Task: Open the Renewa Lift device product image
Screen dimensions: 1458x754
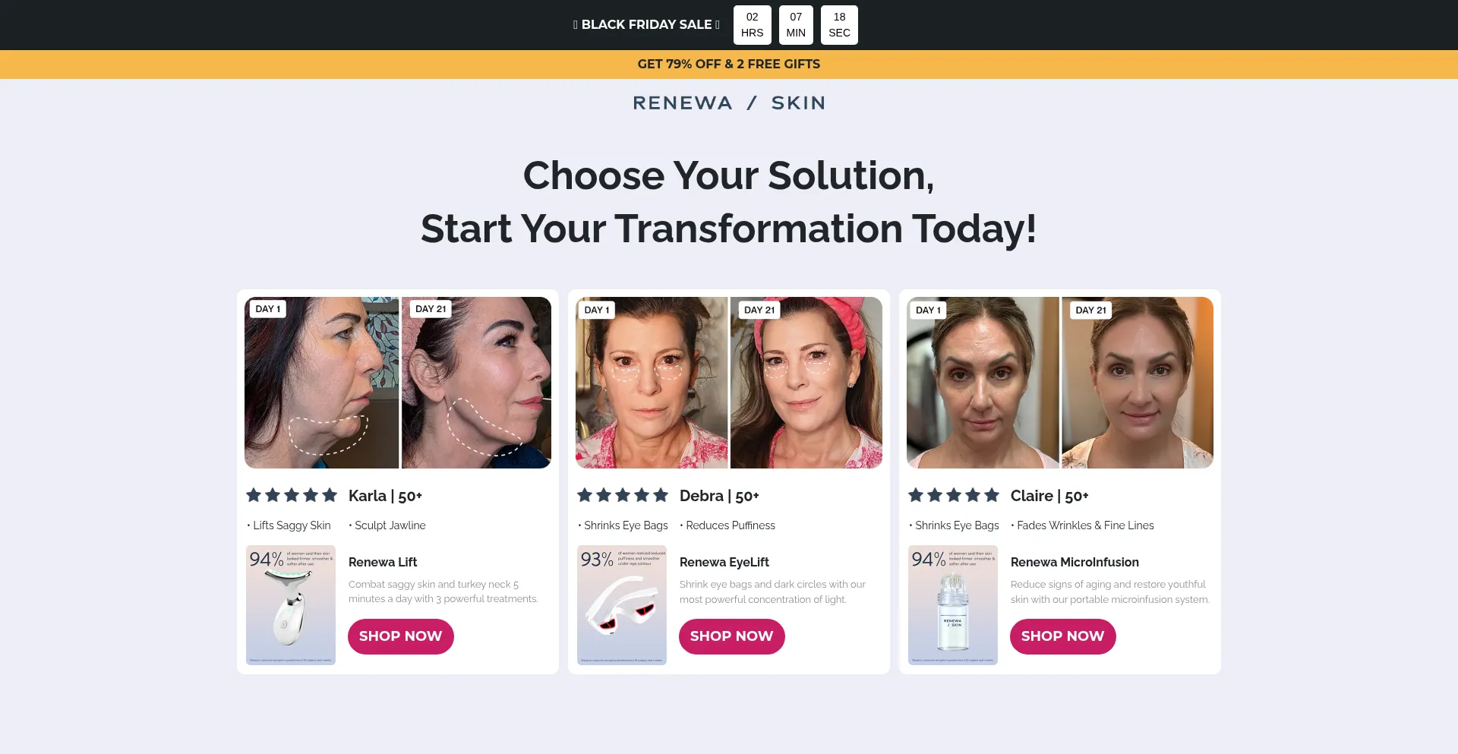Action: (291, 605)
